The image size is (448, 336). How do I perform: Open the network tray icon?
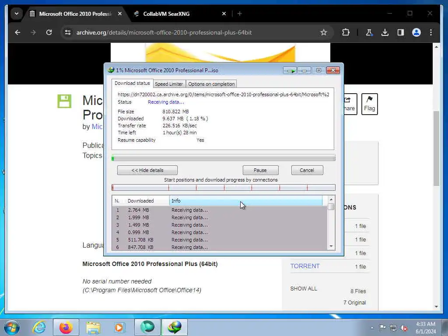pos(393,328)
